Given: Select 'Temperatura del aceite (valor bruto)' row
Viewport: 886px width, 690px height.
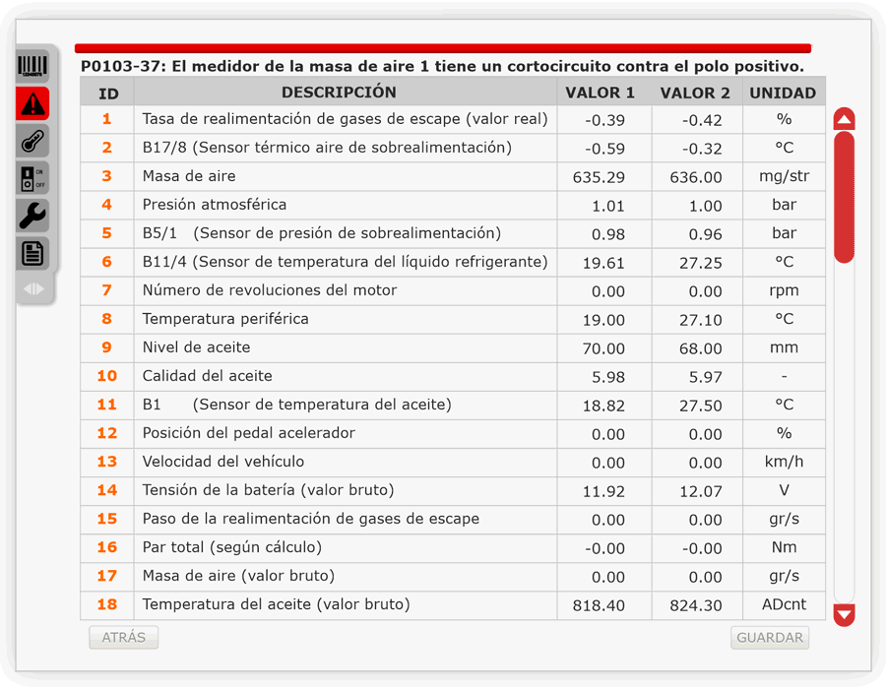Looking at the screenshot, I should pyautogui.click(x=453, y=604).
